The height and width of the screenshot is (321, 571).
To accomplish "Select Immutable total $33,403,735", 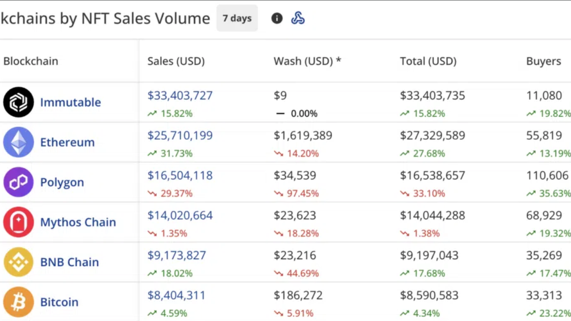I will pyautogui.click(x=433, y=96).
